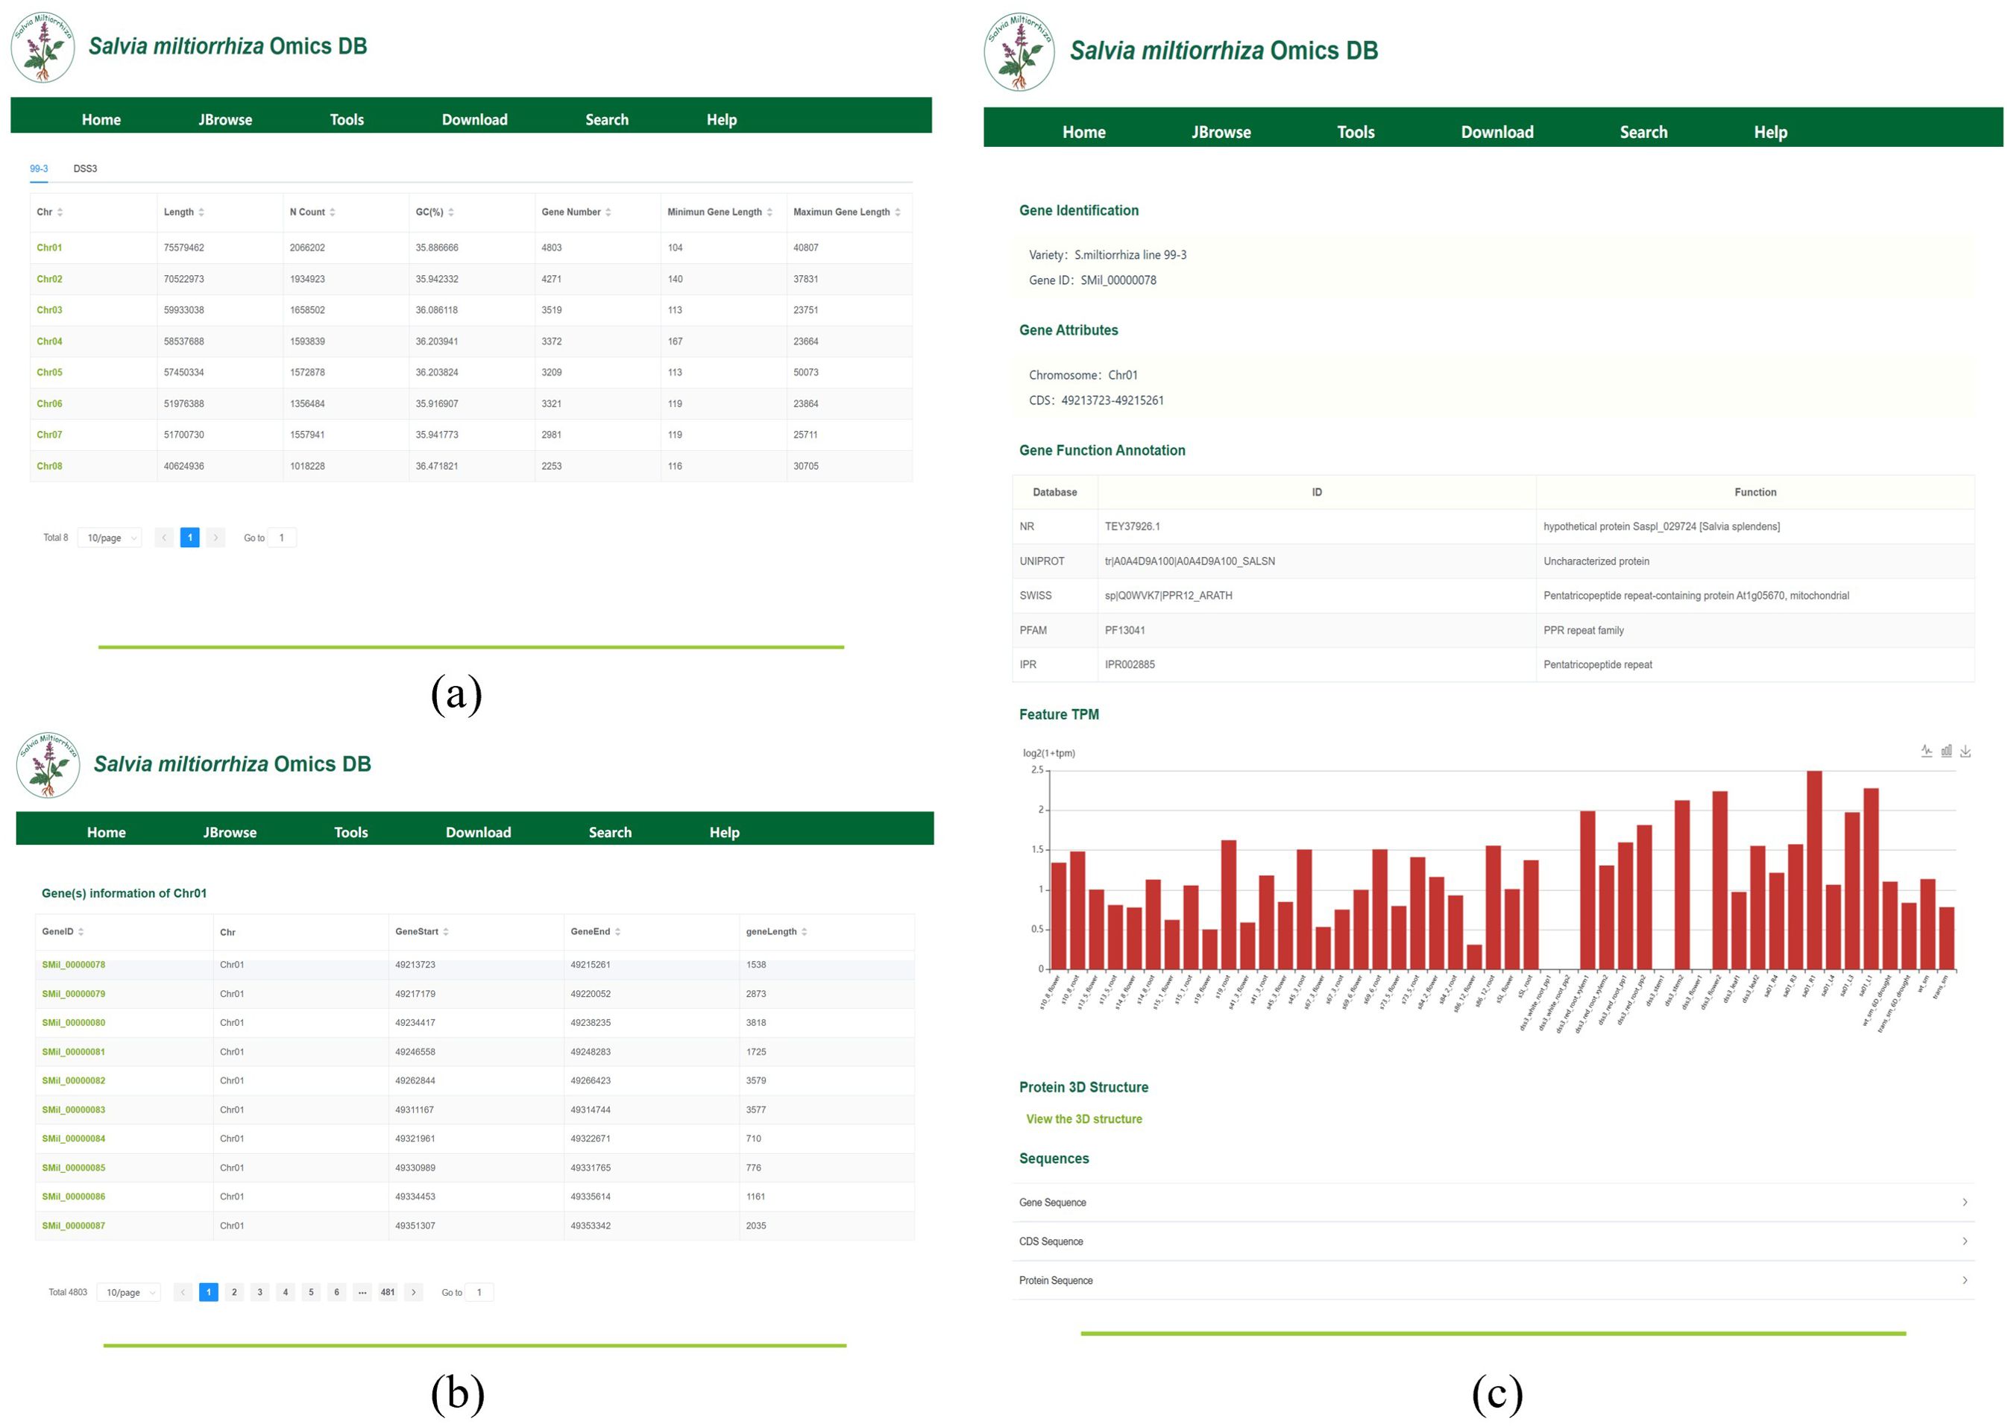Sort by Minimun Gene Length column
2011x1427 pixels.
770,212
